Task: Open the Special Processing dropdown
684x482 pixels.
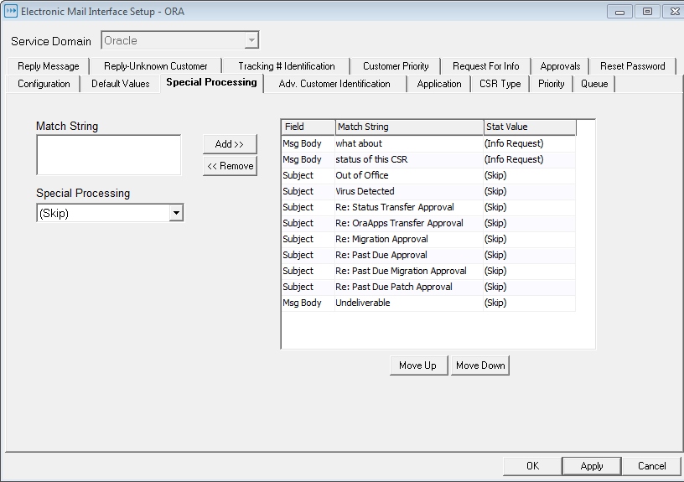Action: (x=176, y=214)
